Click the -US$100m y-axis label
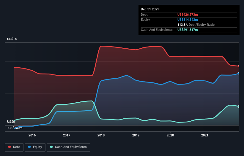Image resolution: width=244 pixels, height=156 pixels. pyautogui.click(x=15, y=128)
